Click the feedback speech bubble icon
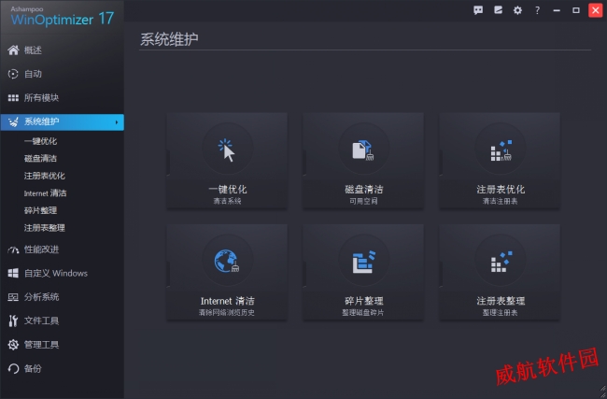The height and width of the screenshot is (399, 607). click(478, 10)
